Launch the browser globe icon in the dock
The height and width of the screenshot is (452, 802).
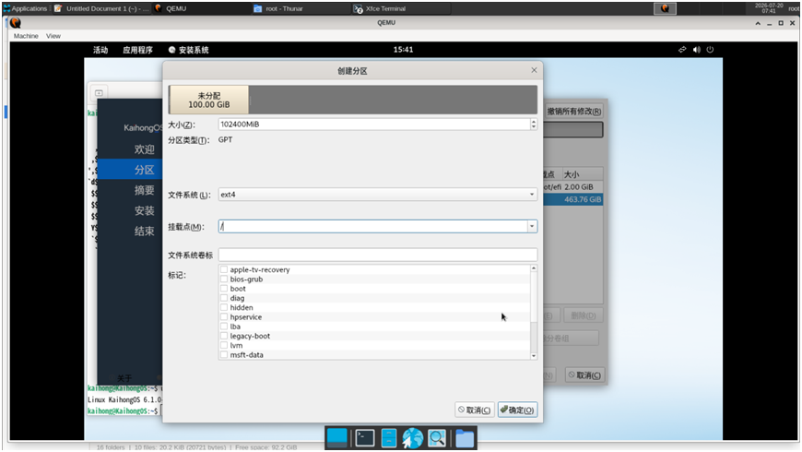412,438
